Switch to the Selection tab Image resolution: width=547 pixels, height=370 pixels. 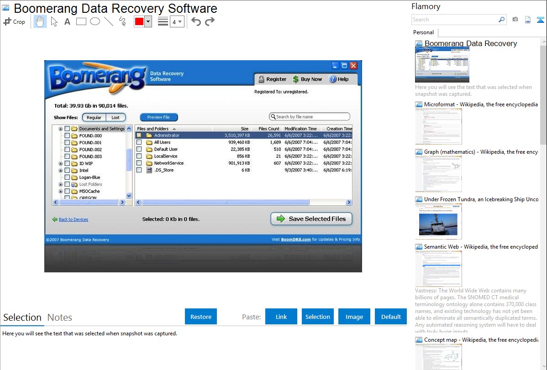[22, 318]
